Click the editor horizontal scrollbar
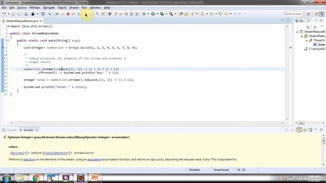 coord(147,123)
